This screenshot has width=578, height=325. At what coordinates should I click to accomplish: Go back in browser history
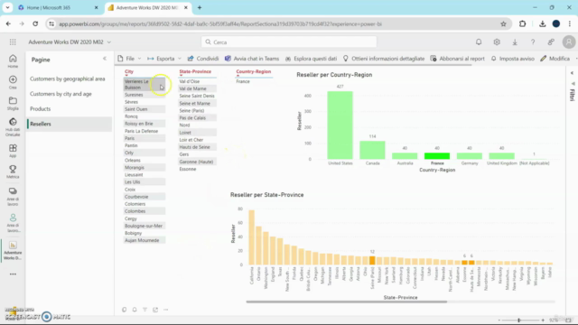click(x=8, y=24)
